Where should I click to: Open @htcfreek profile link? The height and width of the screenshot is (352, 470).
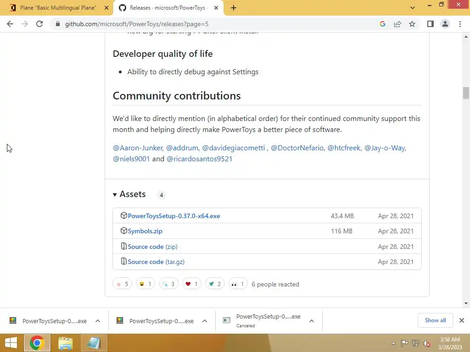tap(344, 148)
